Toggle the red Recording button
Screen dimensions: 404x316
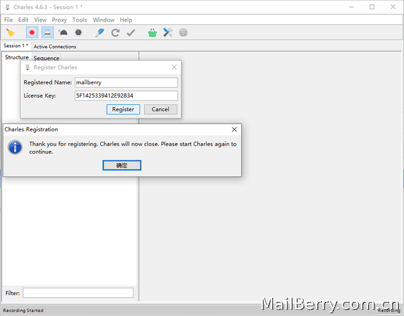(x=32, y=32)
